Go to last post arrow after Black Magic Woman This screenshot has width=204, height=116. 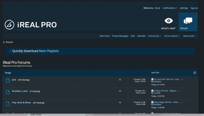coord(182,102)
